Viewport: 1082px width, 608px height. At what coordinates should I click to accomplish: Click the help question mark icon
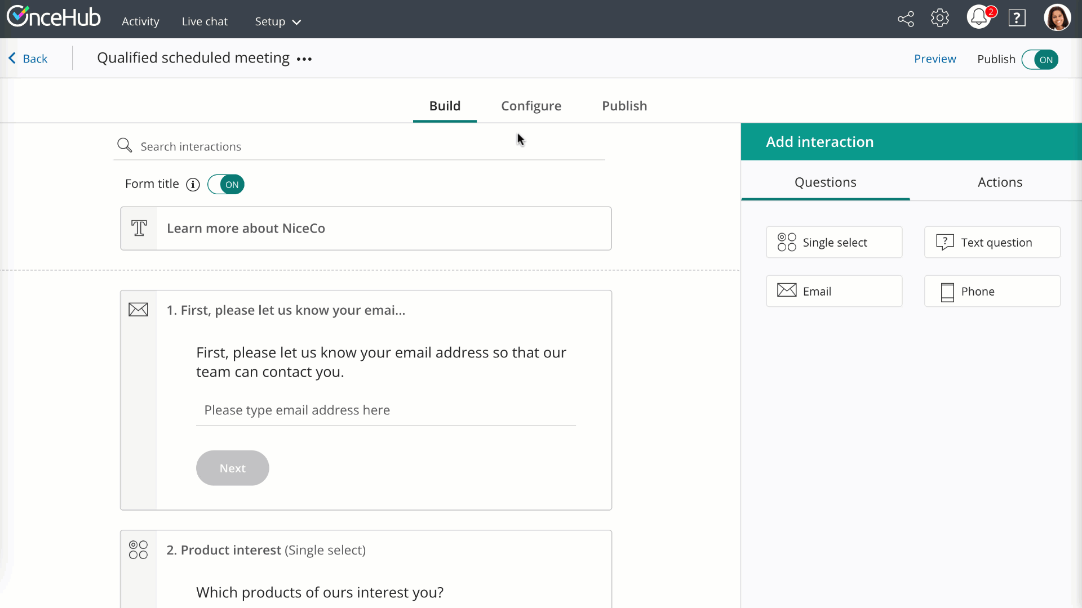[x=1017, y=19]
